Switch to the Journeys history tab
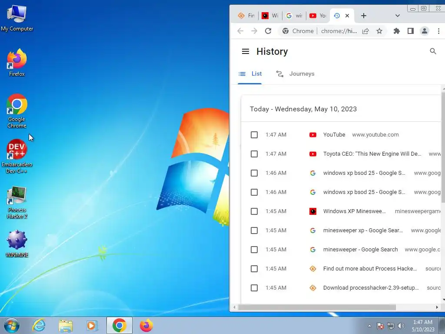The height and width of the screenshot is (334, 445). pos(295,74)
